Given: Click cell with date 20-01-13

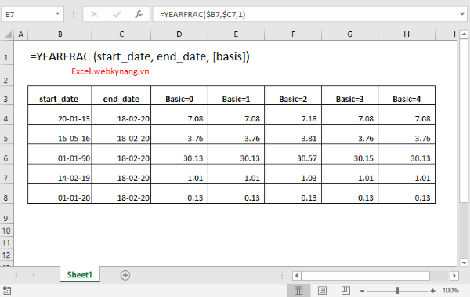Looking at the screenshot, I should [x=60, y=114].
